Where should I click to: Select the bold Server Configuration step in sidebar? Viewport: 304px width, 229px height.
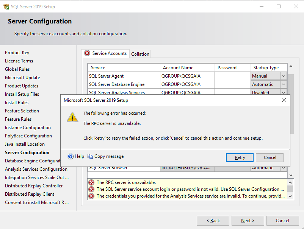coord(27,152)
